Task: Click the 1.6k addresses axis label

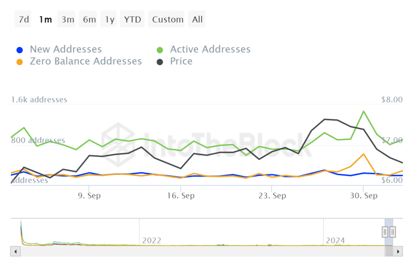Action: point(39,100)
